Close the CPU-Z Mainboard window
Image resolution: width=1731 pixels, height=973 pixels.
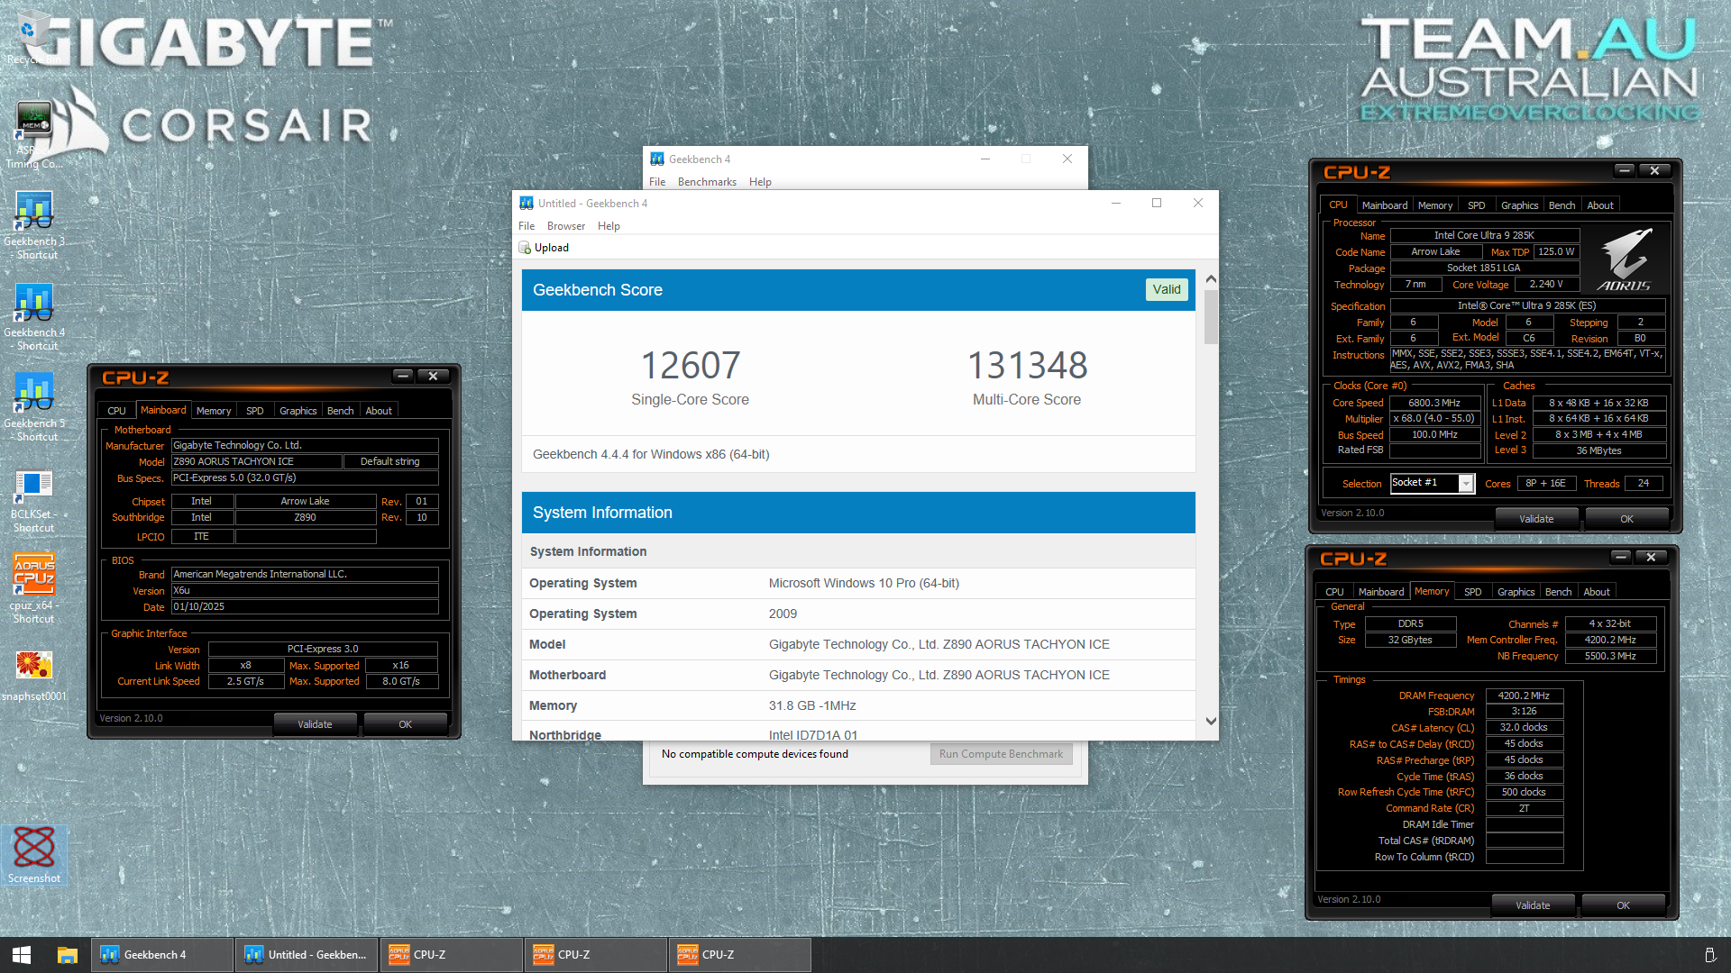pos(433,376)
